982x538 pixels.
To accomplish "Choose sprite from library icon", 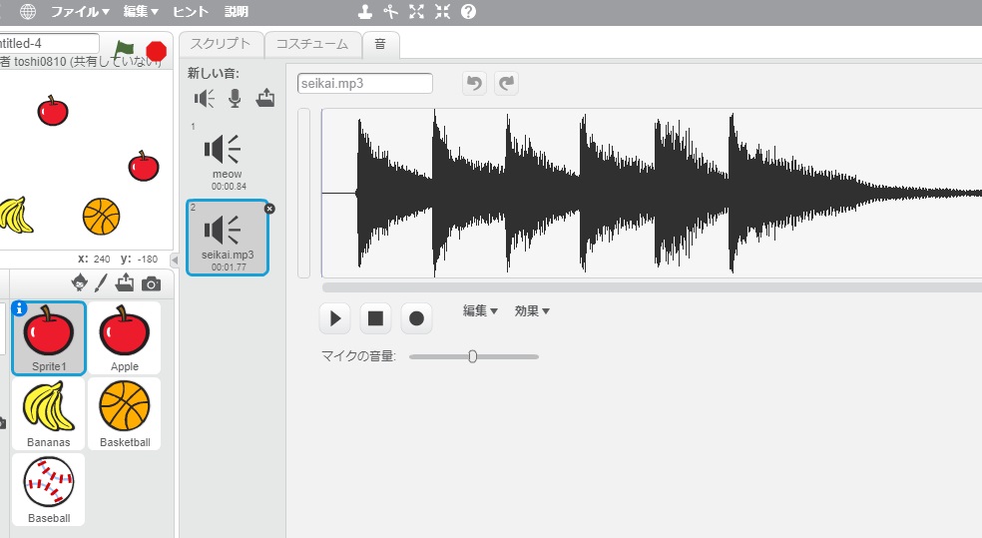I will click(80, 283).
